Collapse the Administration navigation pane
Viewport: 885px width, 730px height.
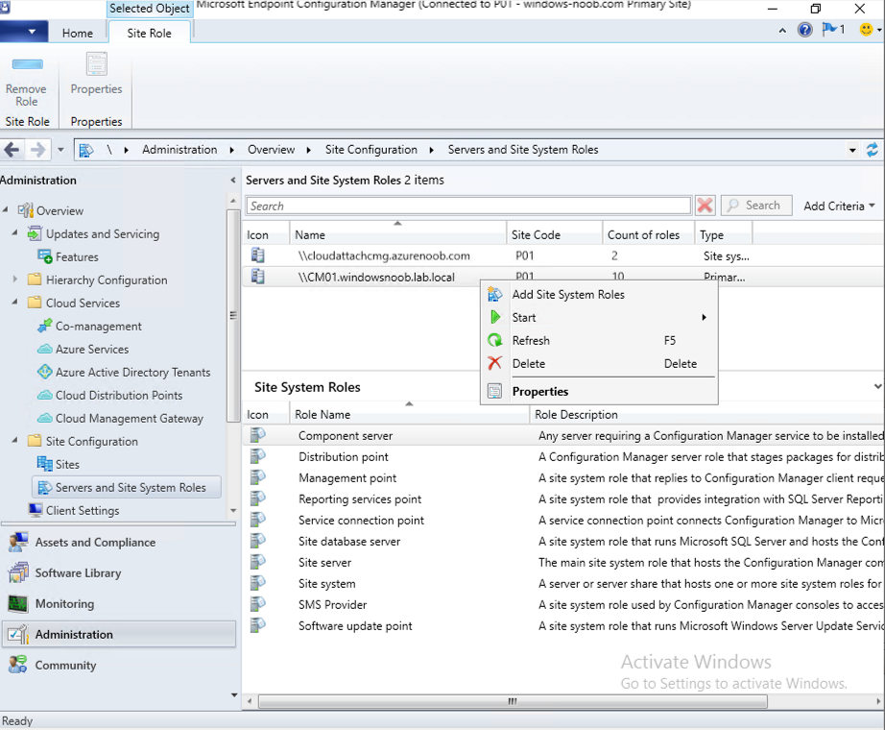(x=233, y=181)
